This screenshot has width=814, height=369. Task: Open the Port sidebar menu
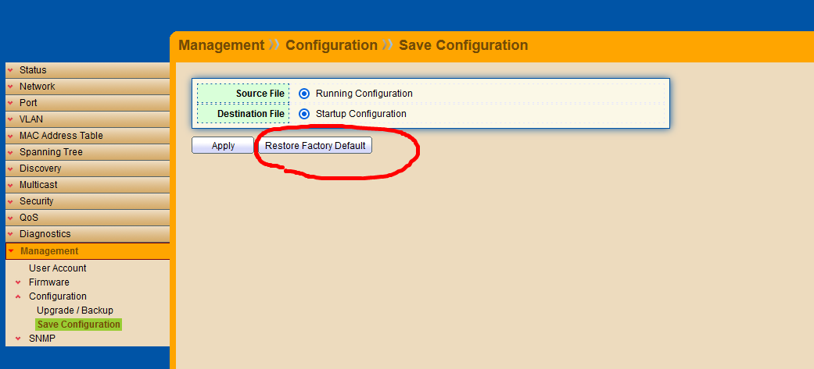[x=28, y=103]
